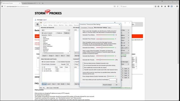The height and width of the screenshot is (101, 180).
Task: Adjust the Harvester Proxy Timeout slider
Action: click(x=105, y=39)
